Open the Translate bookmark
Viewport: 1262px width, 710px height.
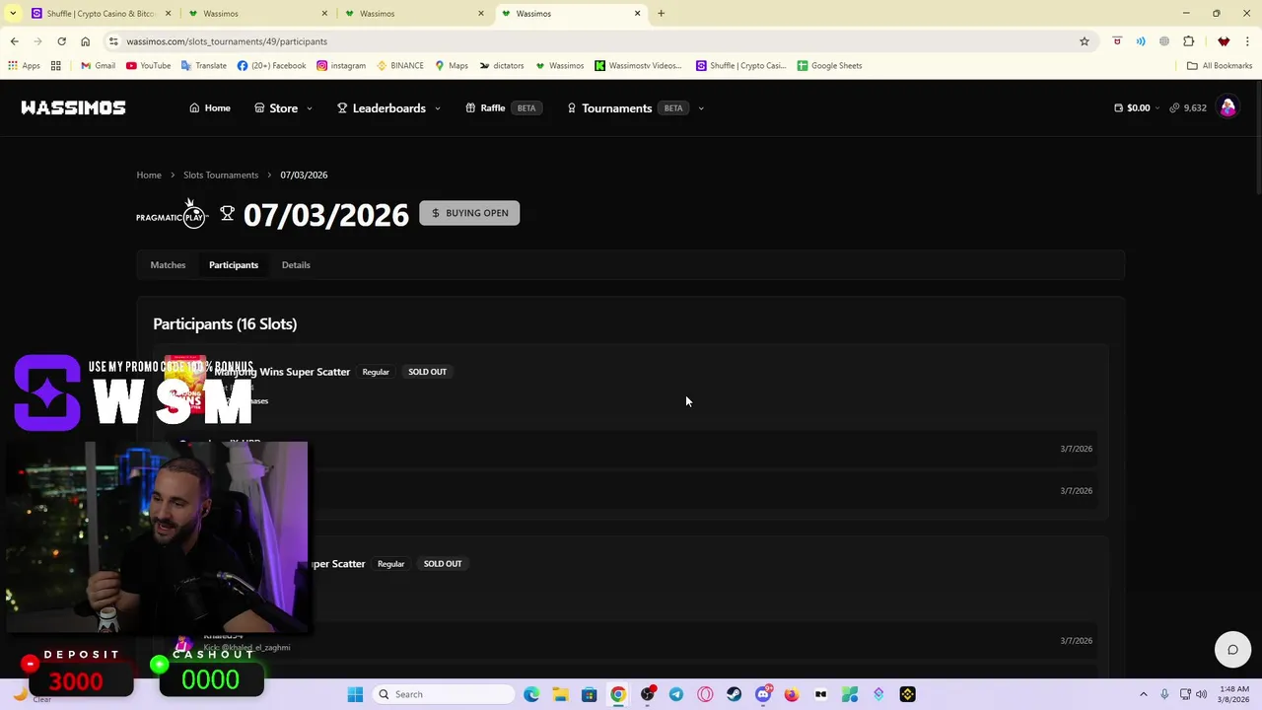pos(204,66)
